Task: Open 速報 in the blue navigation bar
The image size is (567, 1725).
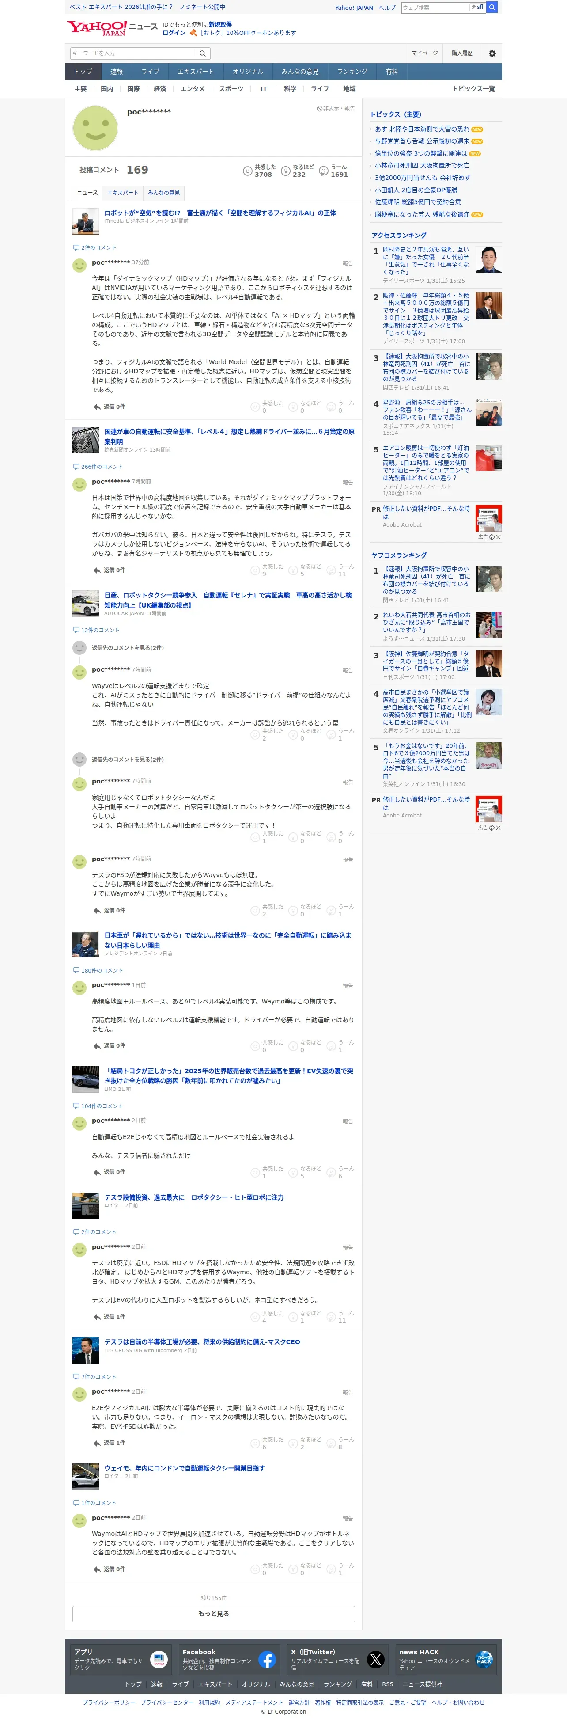Action: coord(117,72)
